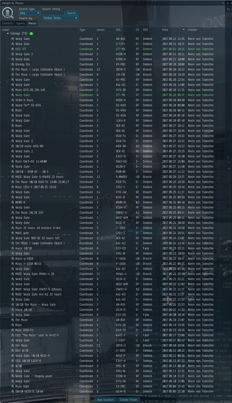The height and width of the screenshot is (403, 232).
Task: Click bookmark icon beside Warp-Tor* 5S-KXA
Action: click(x=12, y=105)
